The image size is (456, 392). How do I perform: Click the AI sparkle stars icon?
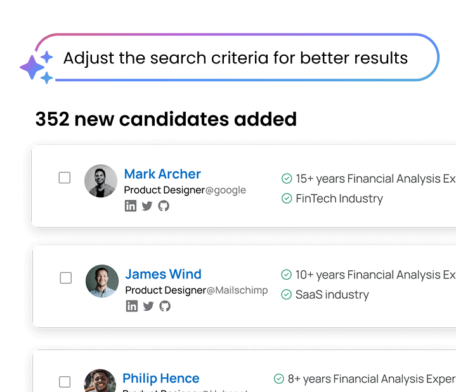pyautogui.click(x=36, y=67)
